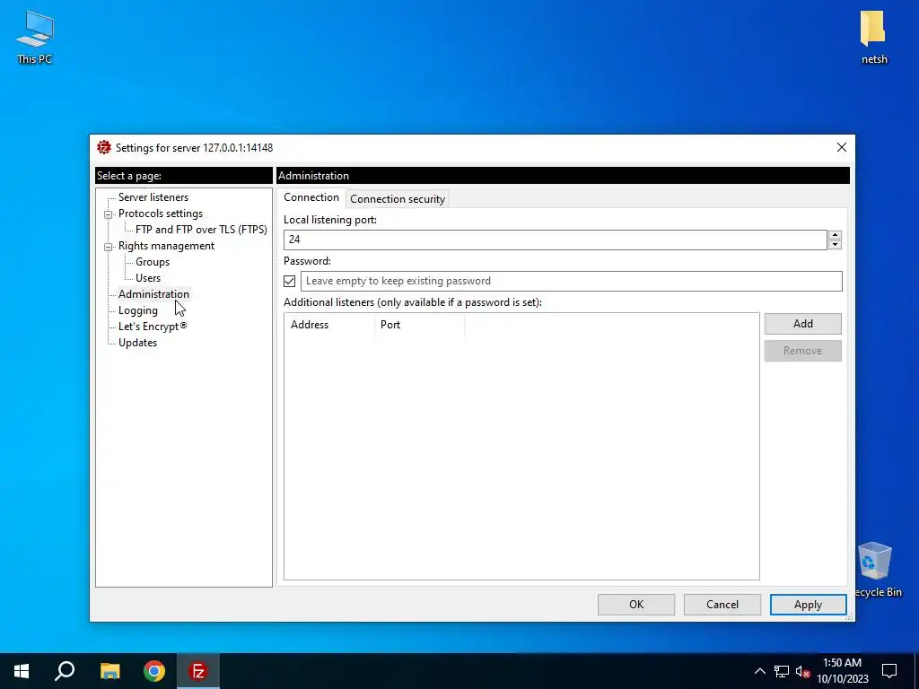Toggle the Password checkbox
919x689 pixels.
(x=290, y=281)
